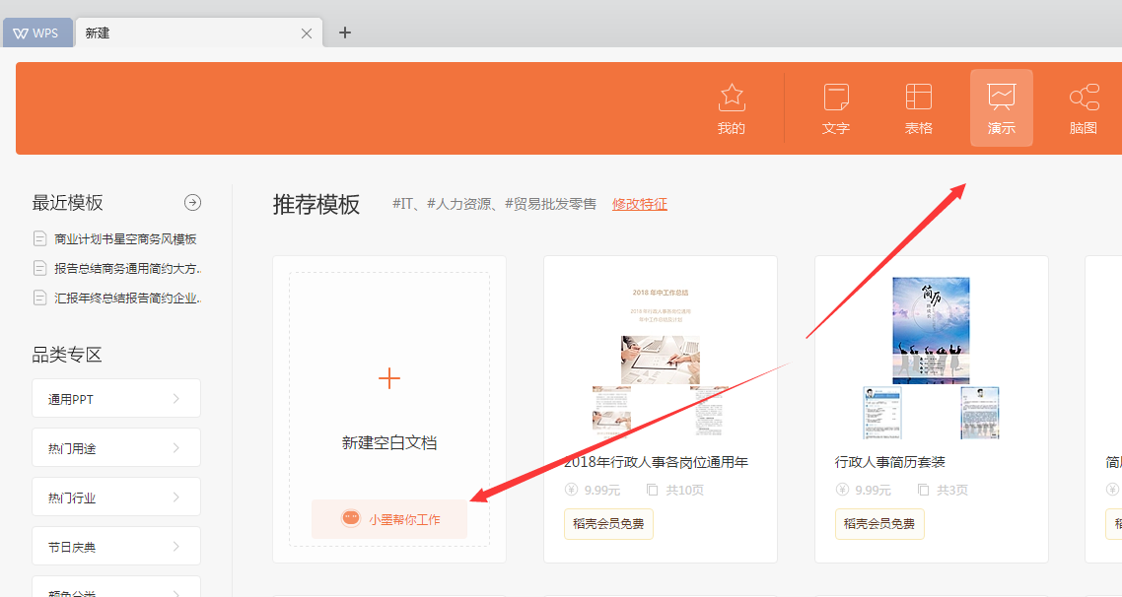This screenshot has height=597, width=1122.
Task: Click 9.99元 price of 2018年行政人事 template
Action: (x=601, y=490)
